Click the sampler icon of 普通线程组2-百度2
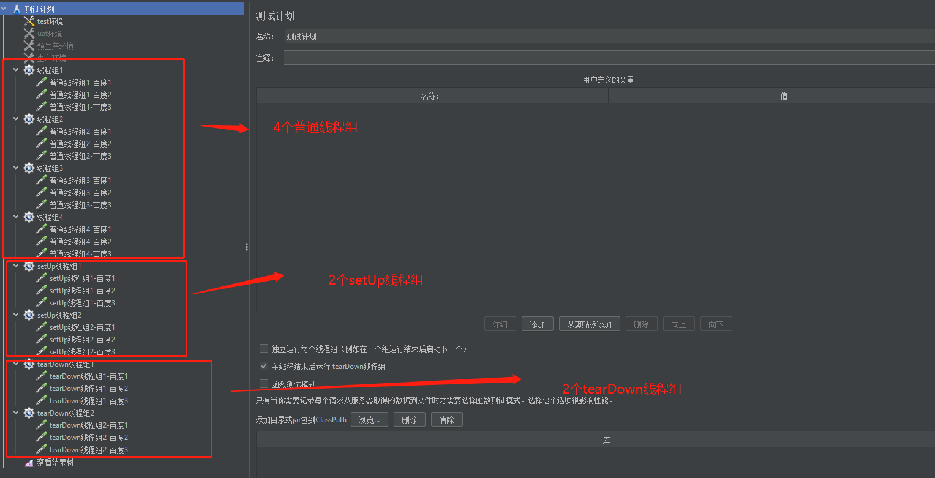This screenshot has width=935, height=478. coord(41,144)
